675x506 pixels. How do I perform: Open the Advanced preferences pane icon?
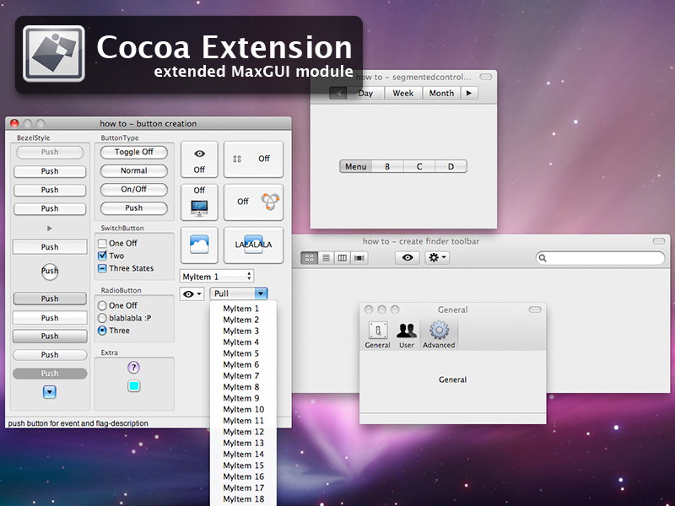point(439,335)
